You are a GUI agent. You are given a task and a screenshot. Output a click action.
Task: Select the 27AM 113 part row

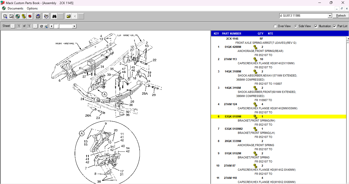point(279,59)
